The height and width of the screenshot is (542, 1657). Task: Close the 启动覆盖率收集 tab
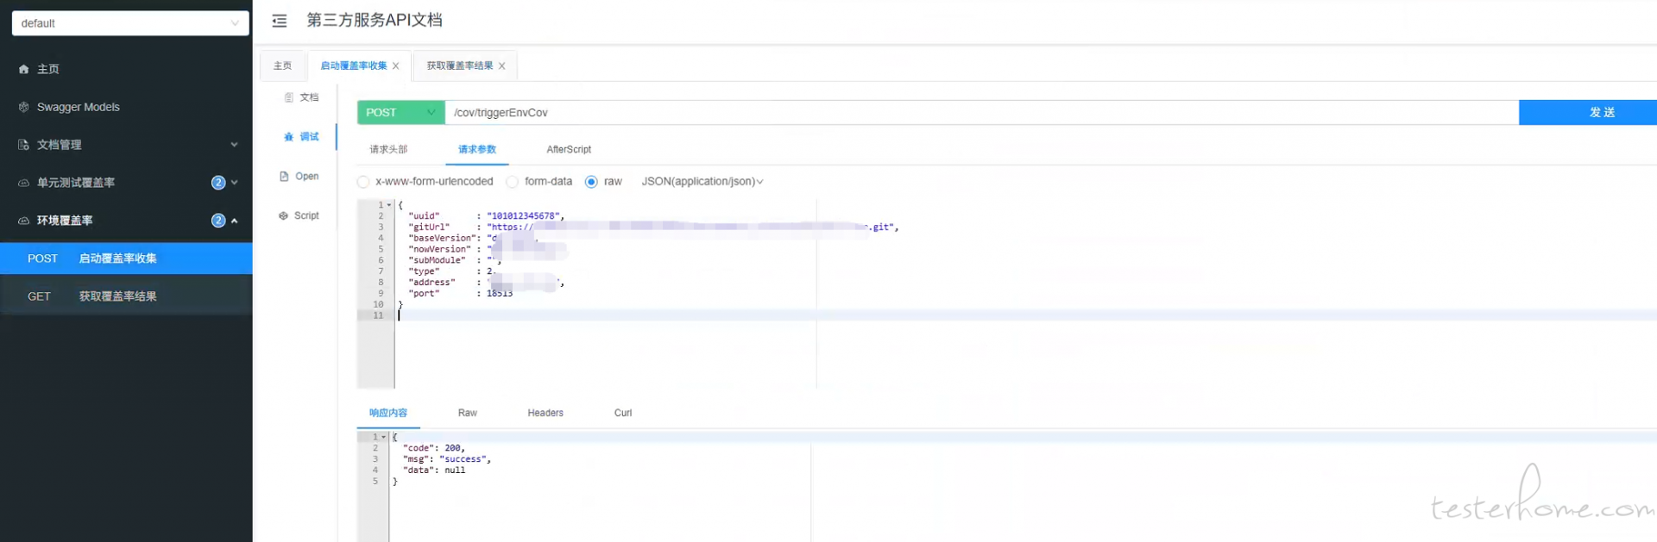pos(396,66)
